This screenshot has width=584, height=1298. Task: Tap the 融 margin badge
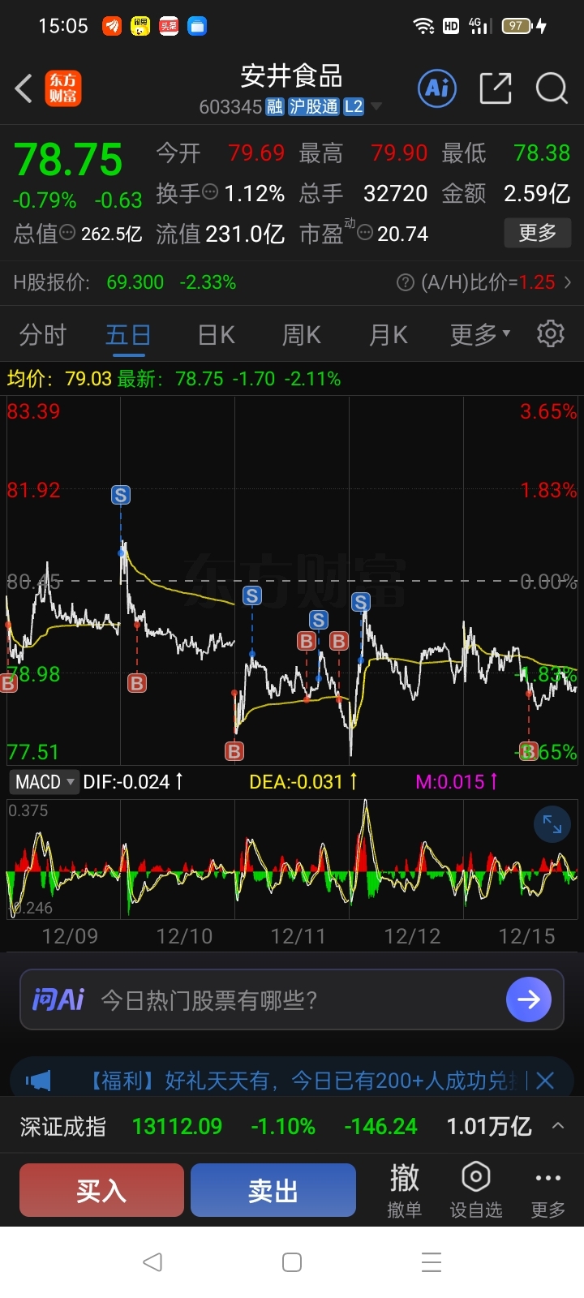[274, 107]
